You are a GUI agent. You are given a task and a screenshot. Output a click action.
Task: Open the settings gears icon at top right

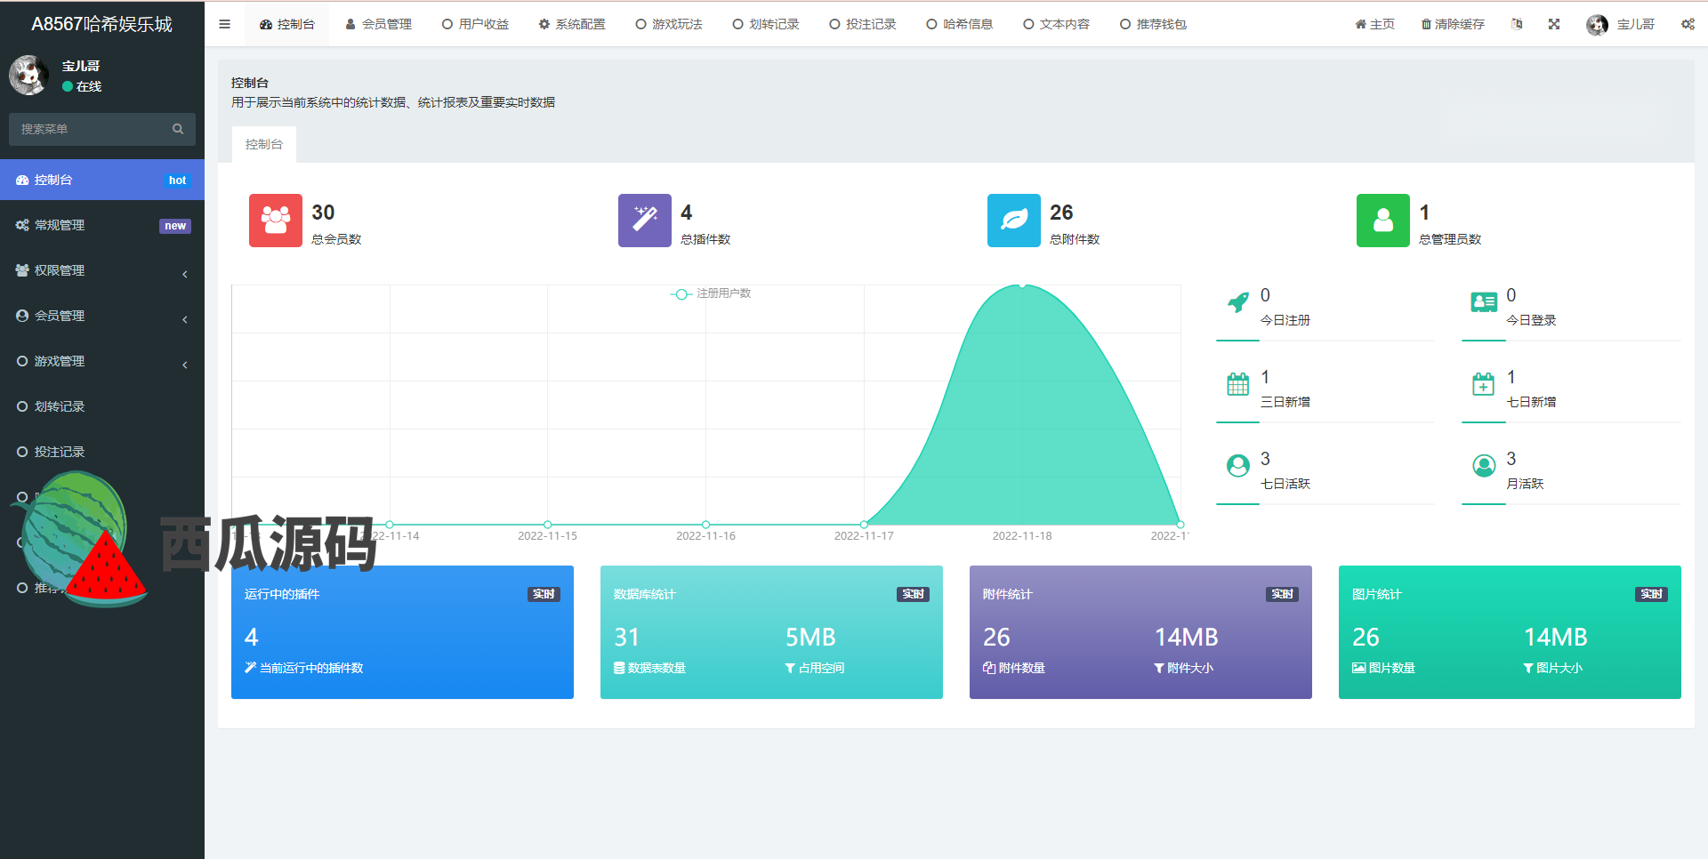pos(1688,24)
